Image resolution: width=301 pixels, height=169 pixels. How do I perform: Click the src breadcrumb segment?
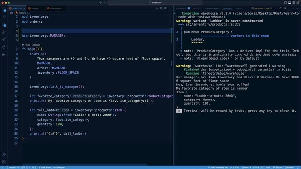coord(11,13)
